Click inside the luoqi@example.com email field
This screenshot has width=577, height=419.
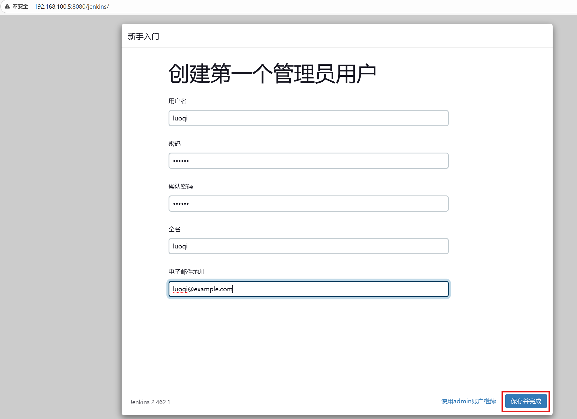coord(308,289)
